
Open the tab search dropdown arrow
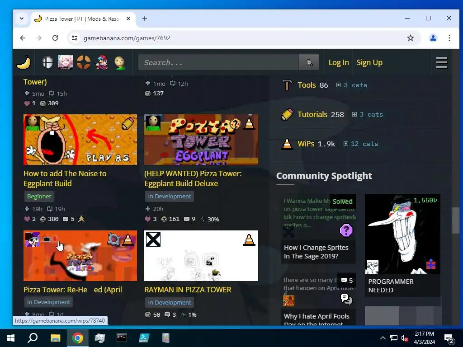22,19
